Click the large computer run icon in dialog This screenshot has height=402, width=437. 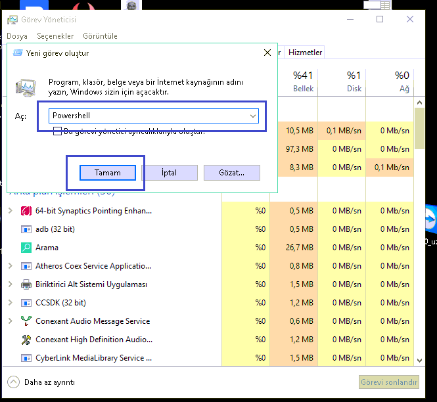[x=26, y=87]
